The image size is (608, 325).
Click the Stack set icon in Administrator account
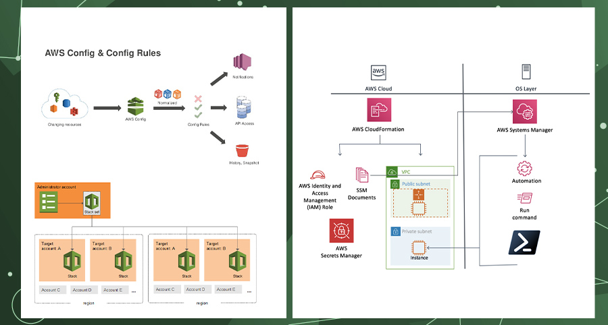pos(92,202)
